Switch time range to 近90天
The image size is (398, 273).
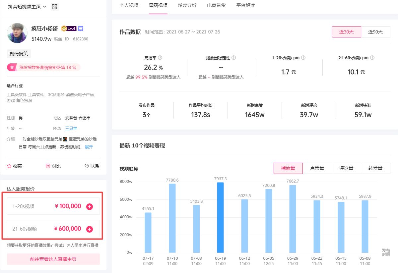[x=375, y=32]
